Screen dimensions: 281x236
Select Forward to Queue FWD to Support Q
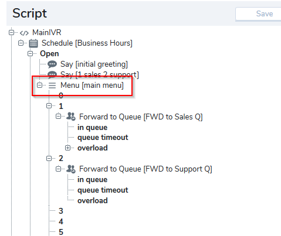point(145,169)
